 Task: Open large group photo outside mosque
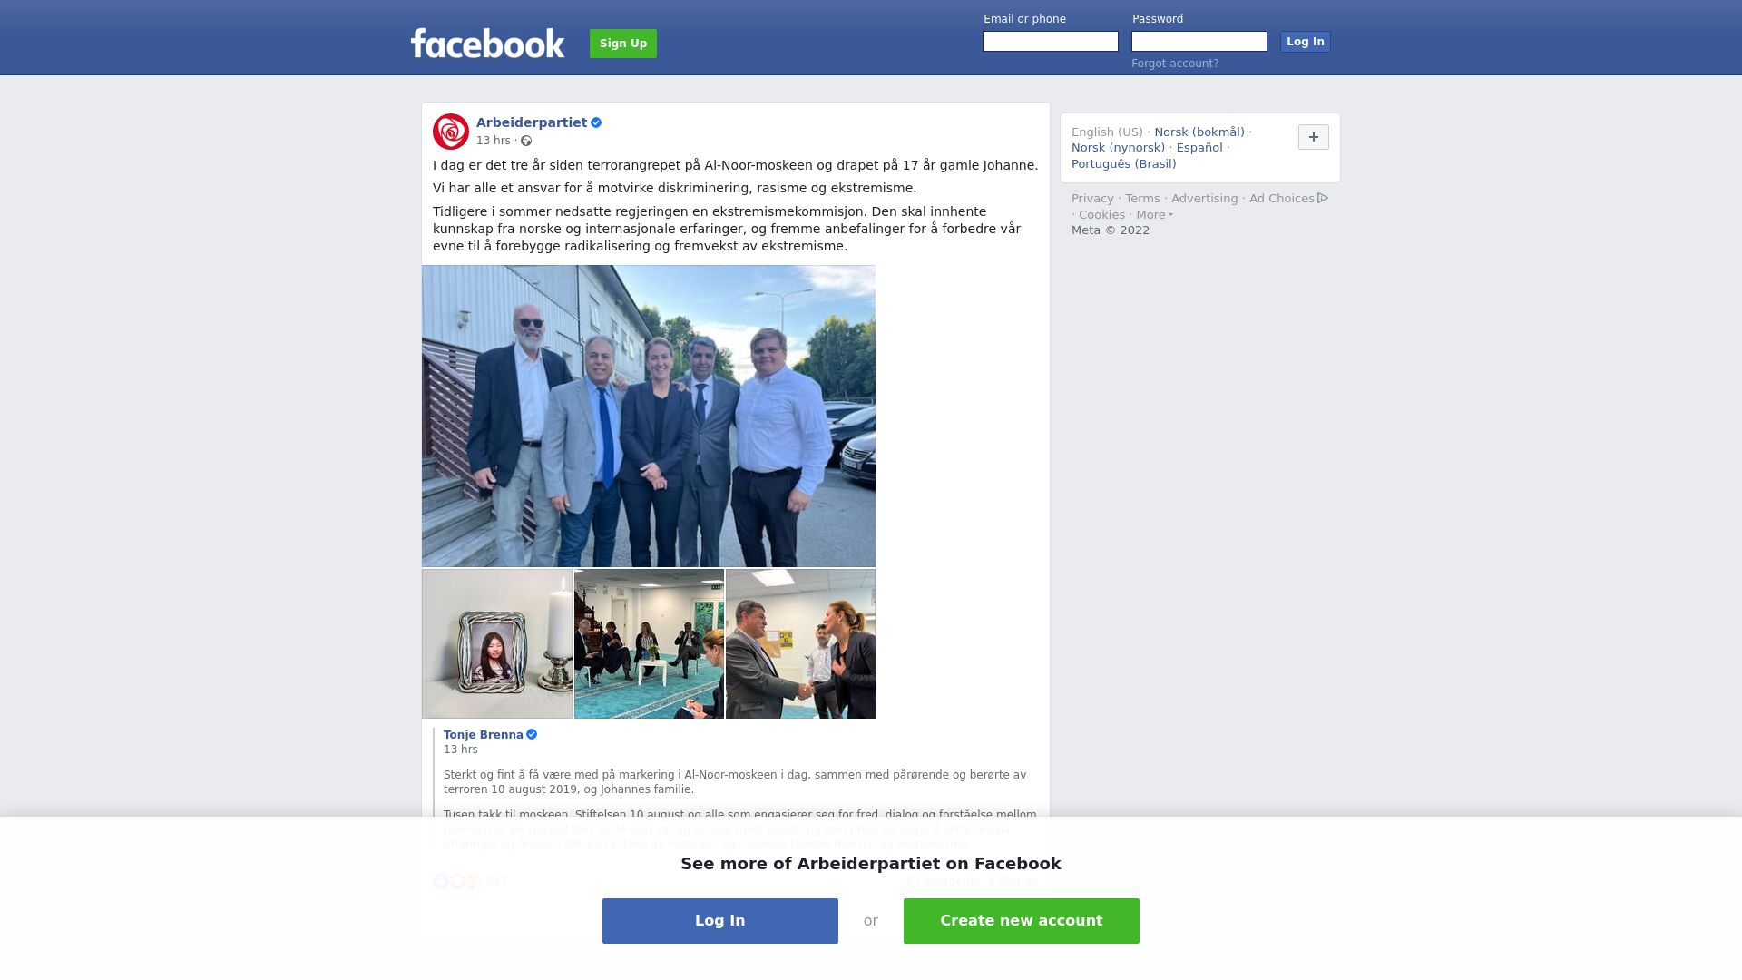pyautogui.click(x=649, y=416)
